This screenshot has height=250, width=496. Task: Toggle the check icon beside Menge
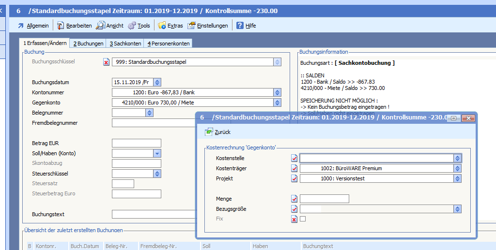coord(294,199)
